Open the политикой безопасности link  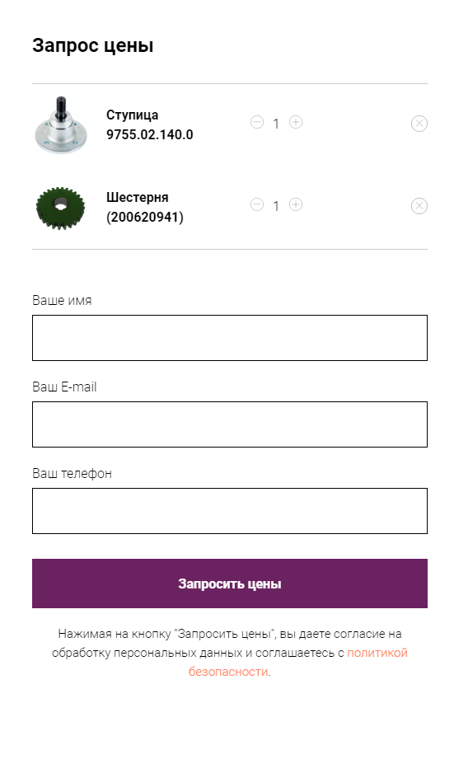298,662
